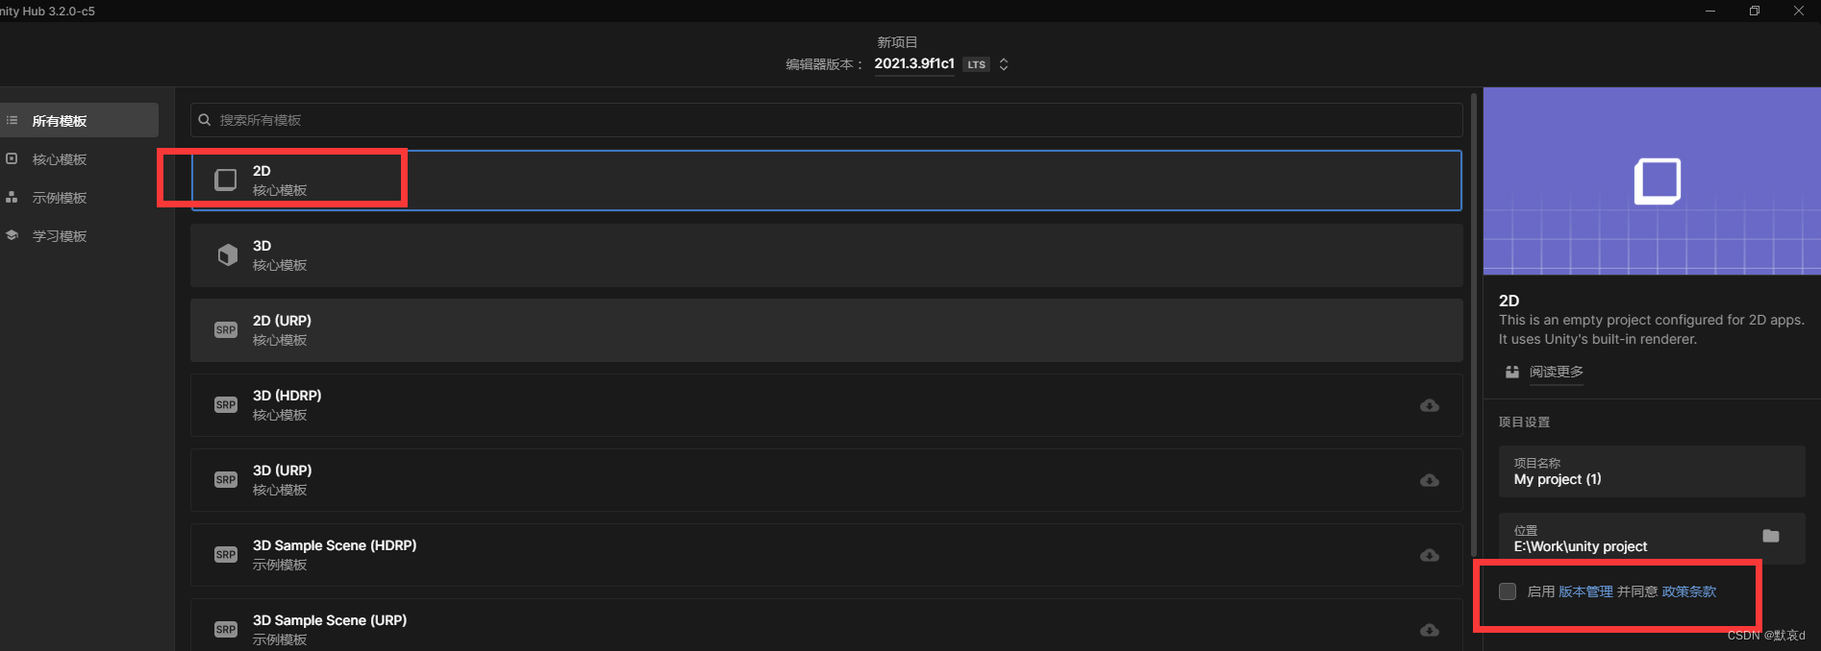Click SRP badge on 3D Sample Scene (URP)

(226, 630)
